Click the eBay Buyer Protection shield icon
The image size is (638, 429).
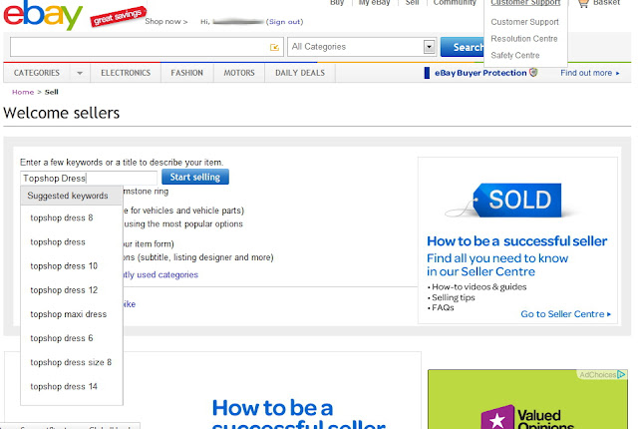click(x=533, y=73)
